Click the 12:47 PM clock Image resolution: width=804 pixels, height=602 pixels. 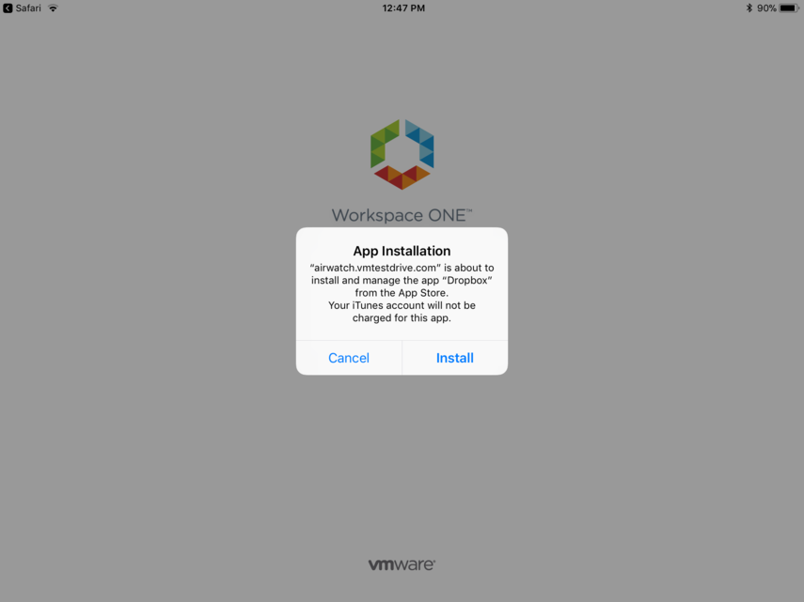coord(403,8)
